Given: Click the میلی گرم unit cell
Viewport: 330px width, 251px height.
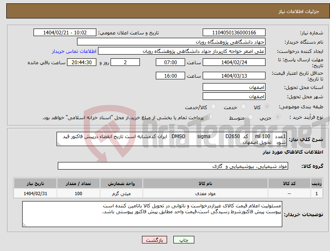Looking at the screenshot, I should tap(121, 193).
